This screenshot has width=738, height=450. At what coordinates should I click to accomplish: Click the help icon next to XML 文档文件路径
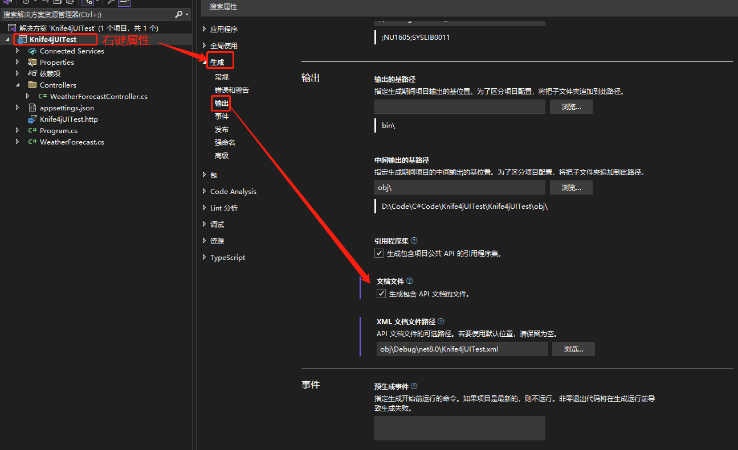click(x=441, y=321)
